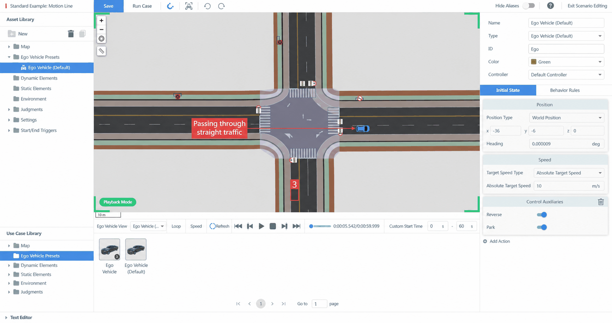Collapse Ego Vehicle Presets in Asset Library
This screenshot has width=612, height=323.
click(9, 57)
